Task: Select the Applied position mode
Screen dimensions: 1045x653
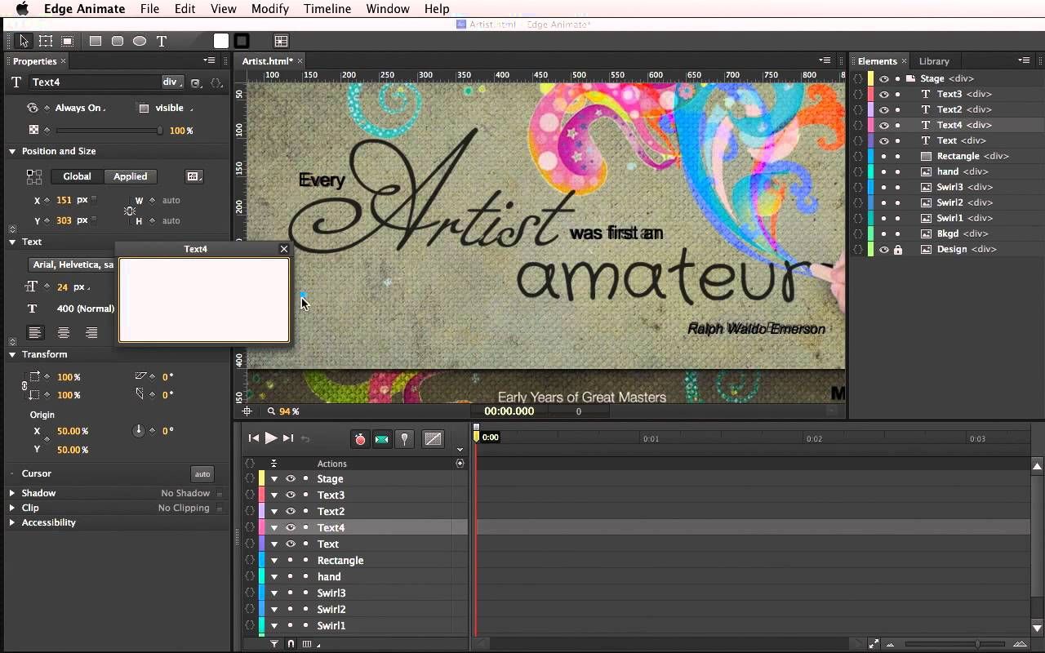Action: point(131,176)
